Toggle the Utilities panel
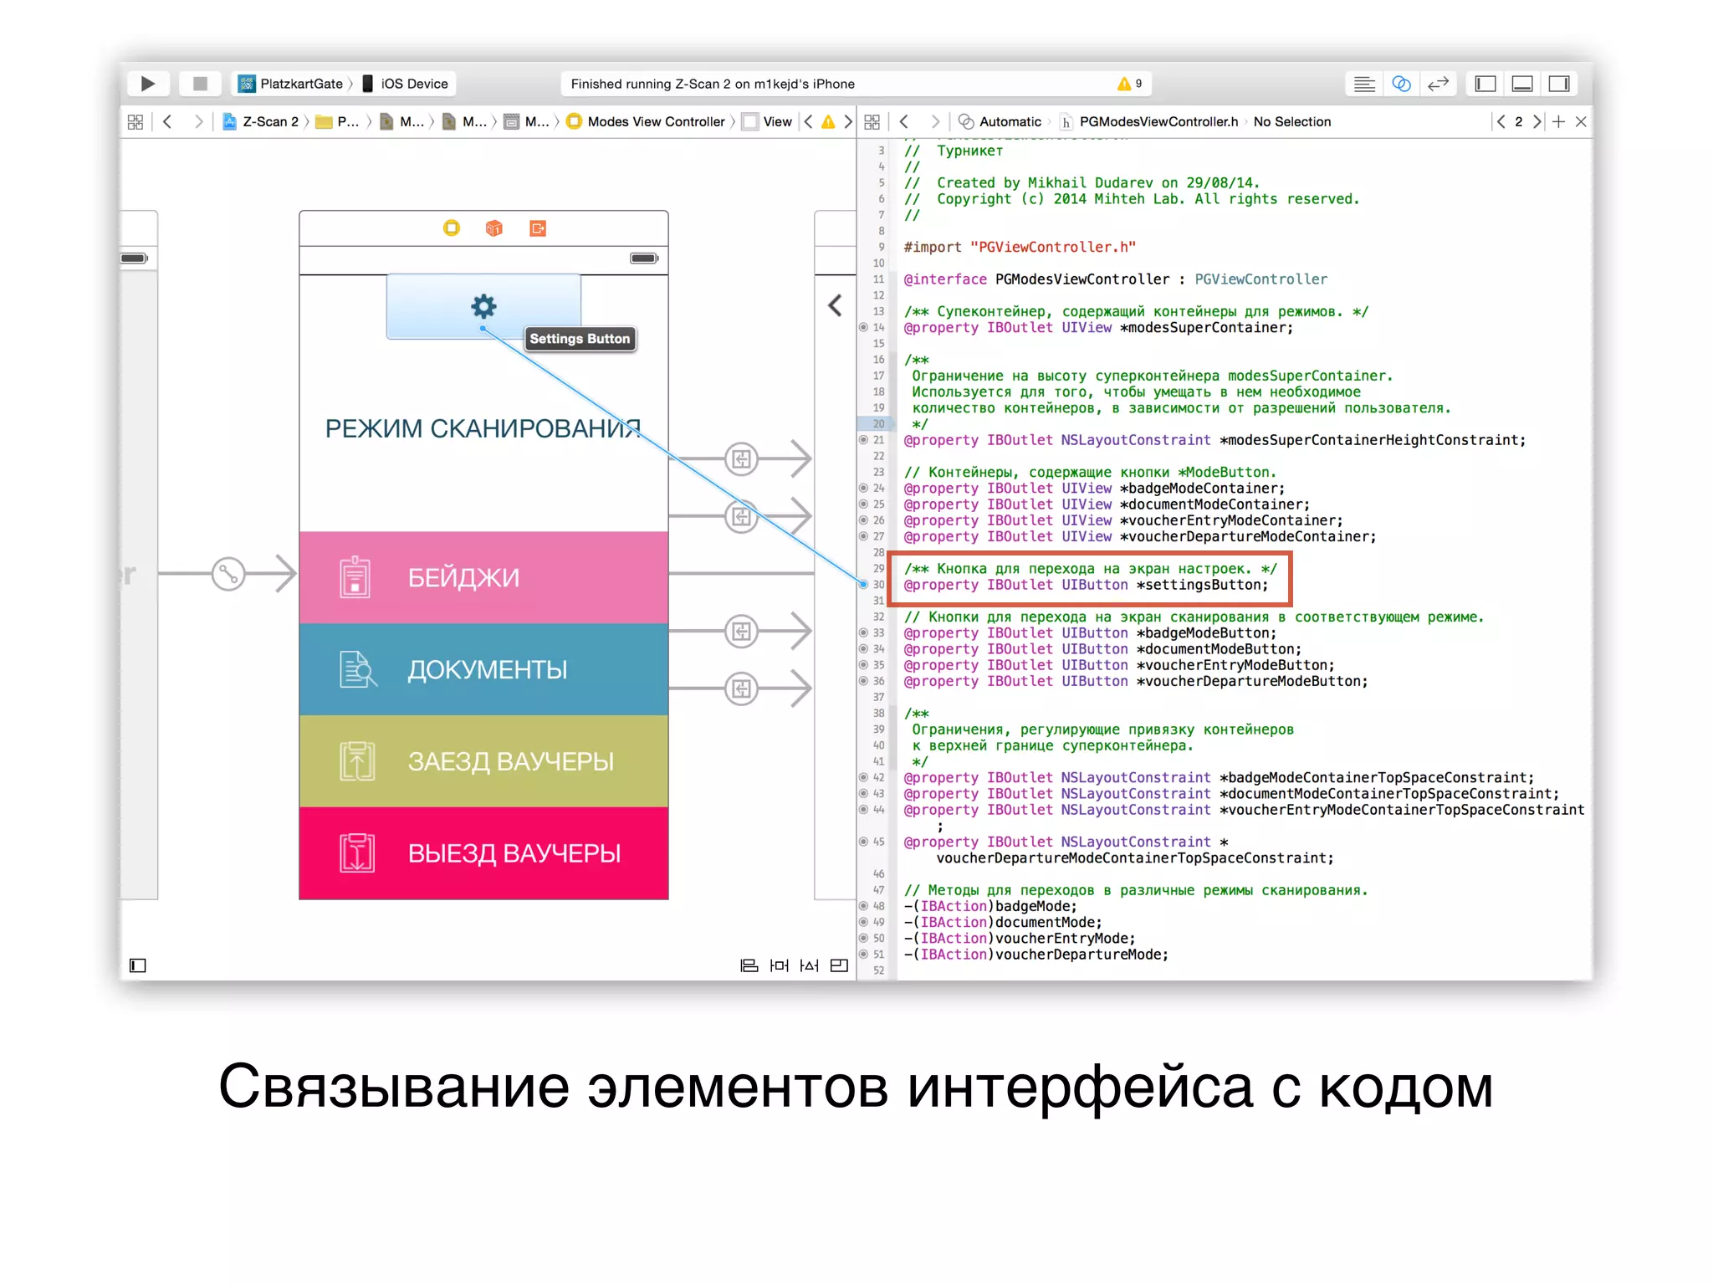Image resolution: width=1713 pixels, height=1285 pixels. [x=1559, y=84]
